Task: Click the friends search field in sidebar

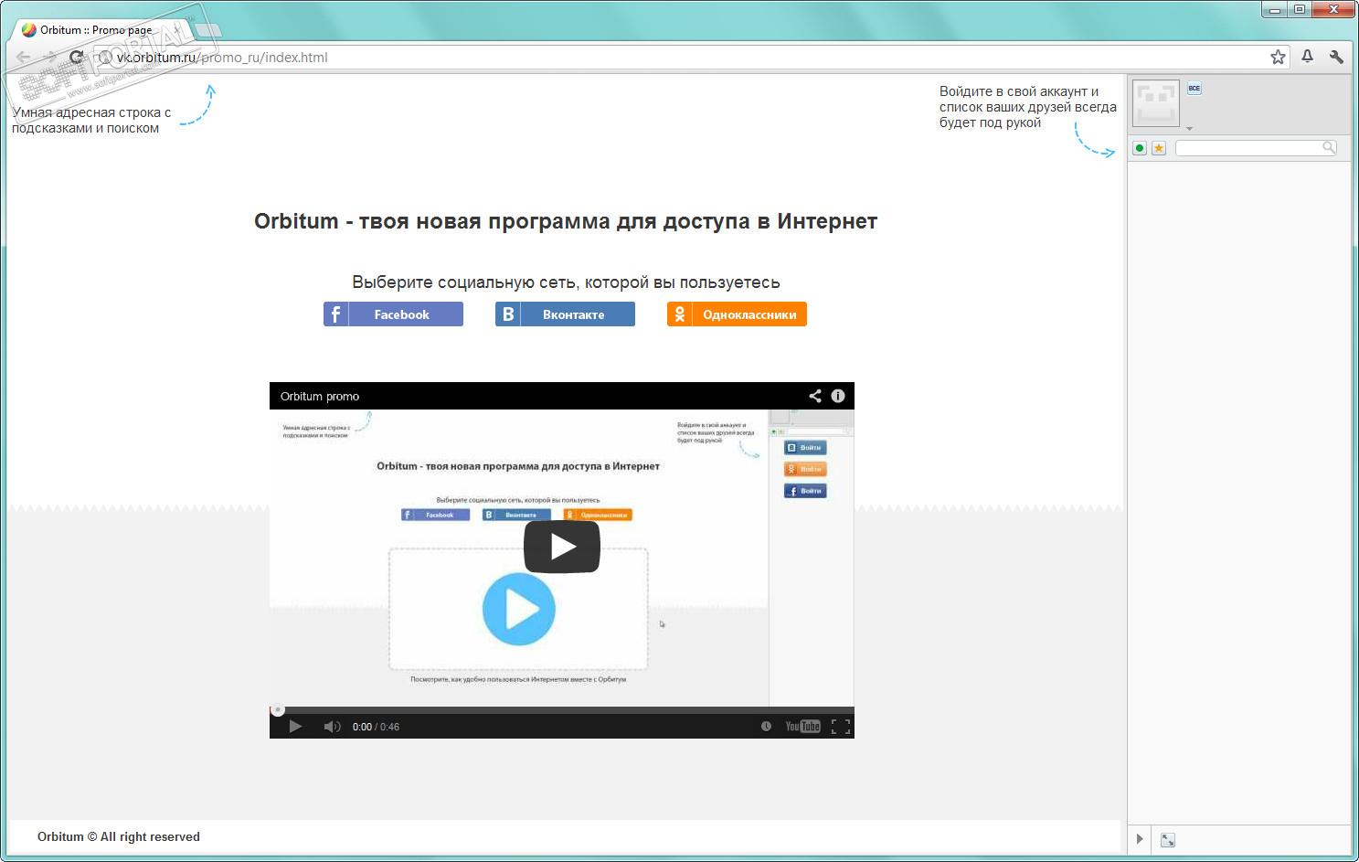Action: pyautogui.click(x=1256, y=148)
